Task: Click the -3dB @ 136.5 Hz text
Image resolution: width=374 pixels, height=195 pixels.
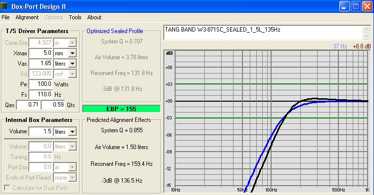Action: (x=122, y=181)
